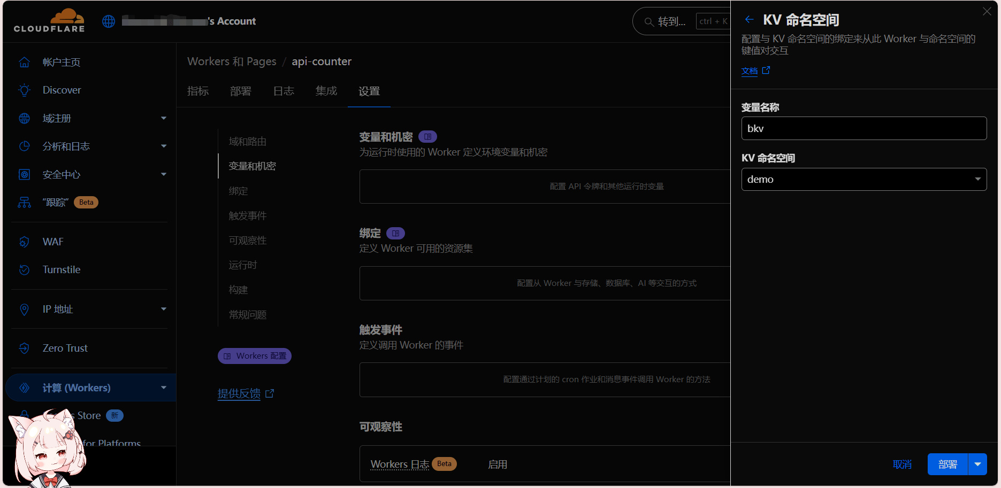
Task: Click the Discover lightbulb icon
Action: point(24,90)
